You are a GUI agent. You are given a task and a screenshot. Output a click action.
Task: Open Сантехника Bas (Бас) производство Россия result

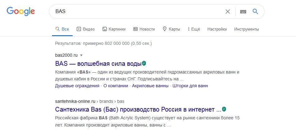138,109
